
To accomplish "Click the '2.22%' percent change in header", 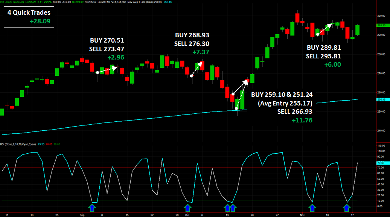I will pyautogui.click(x=48, y=2).
